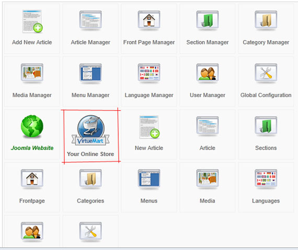Open Section Manager green folder icon
This screenshot has width=298, height=250.
pyautogui.click(x=208, y=20)
